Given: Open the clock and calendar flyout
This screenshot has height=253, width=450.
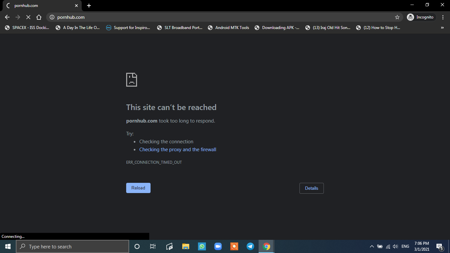Looking at the screenshot, I should point(422,246).
